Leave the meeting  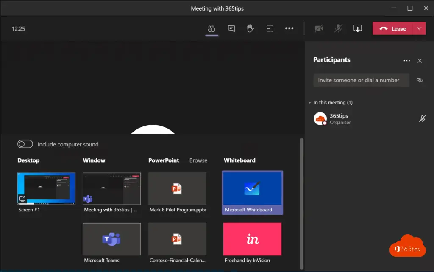[x=392, y=28]
